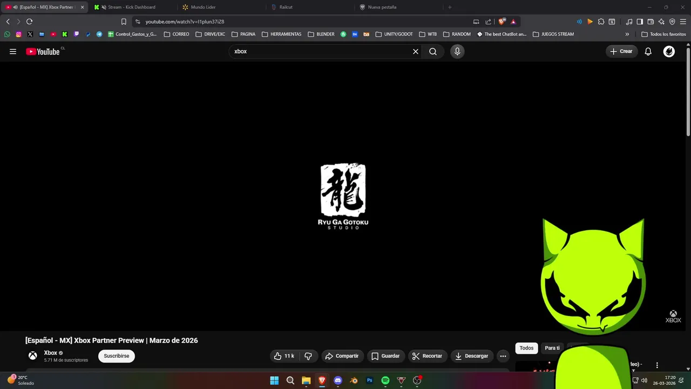The width and height of the screenshot is (691, 389).
Task: Switch to the Railcut tab
Action: (286, 7)
